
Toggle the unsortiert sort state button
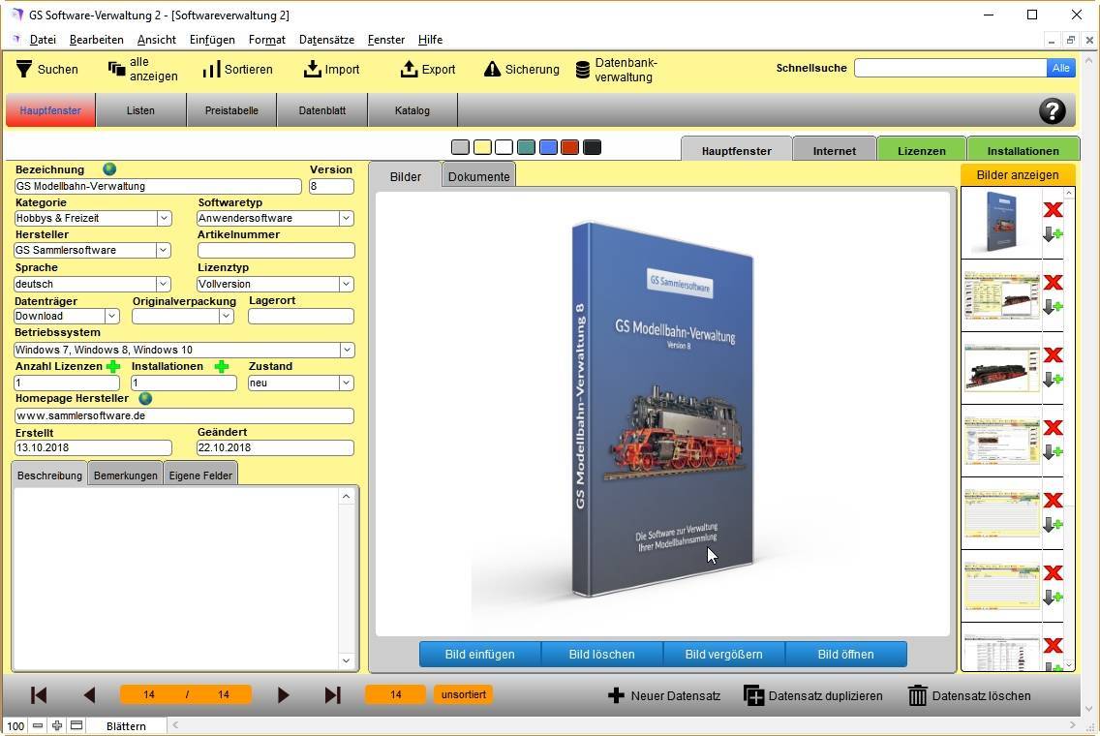pyautogui.click(x=463, y=694)
